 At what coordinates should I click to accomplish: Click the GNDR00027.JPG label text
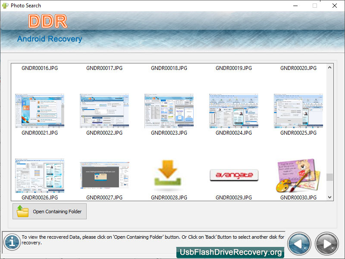click(x=104, y=198)
